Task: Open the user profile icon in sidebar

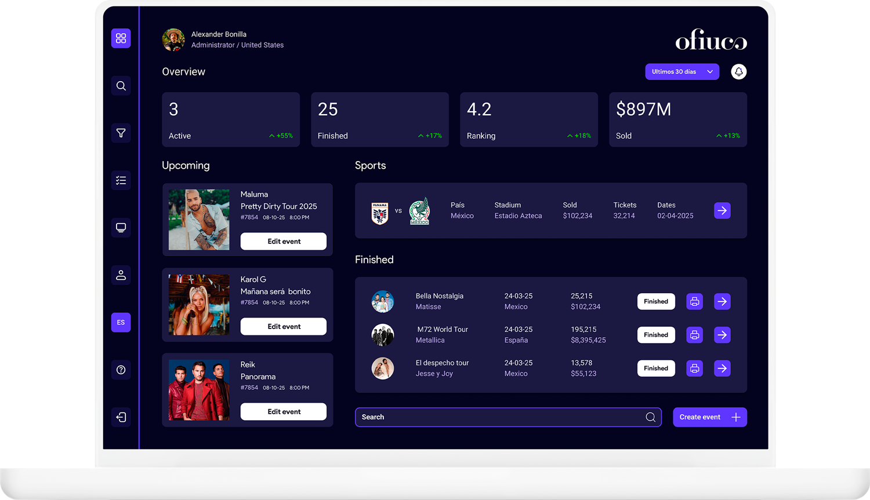Action: tap(121, 275)
